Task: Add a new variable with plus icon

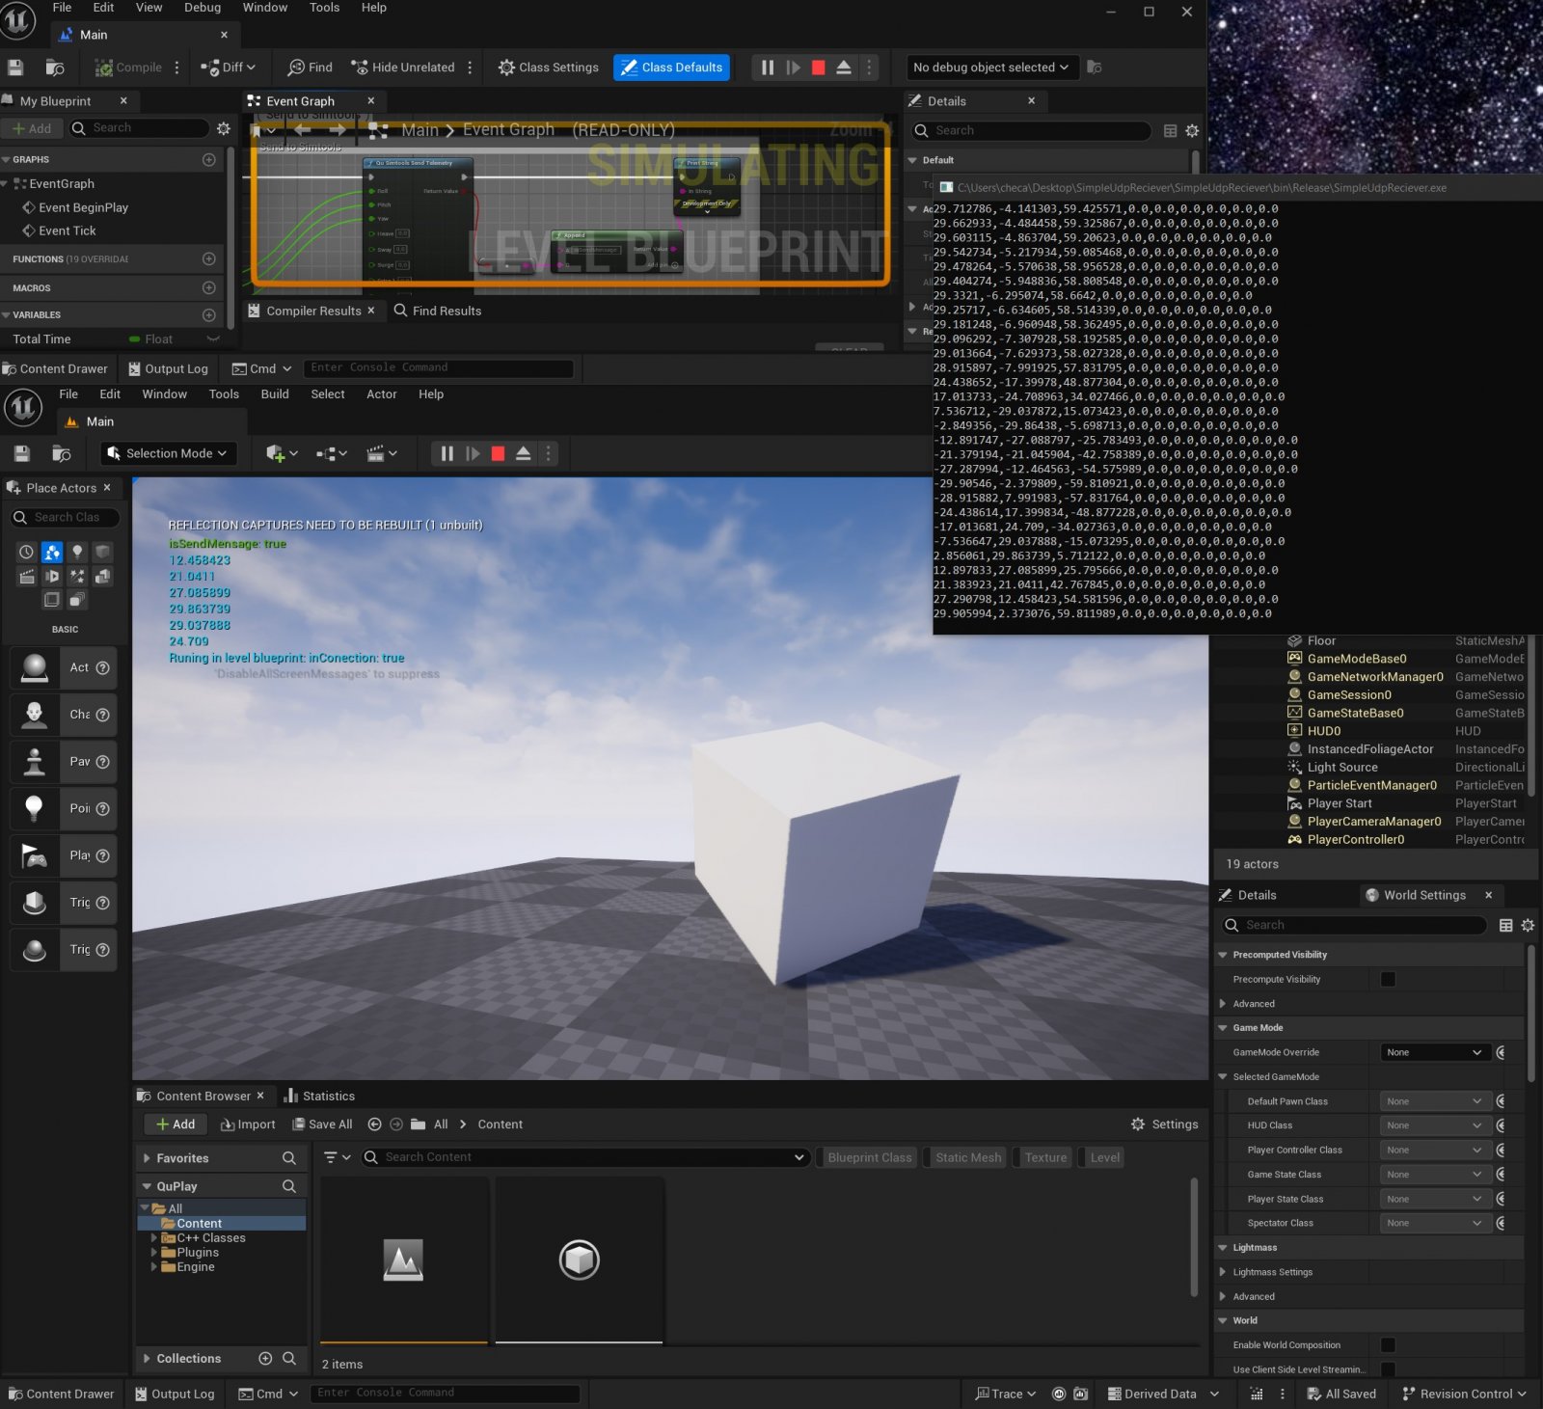Action: tap(209, 315)
